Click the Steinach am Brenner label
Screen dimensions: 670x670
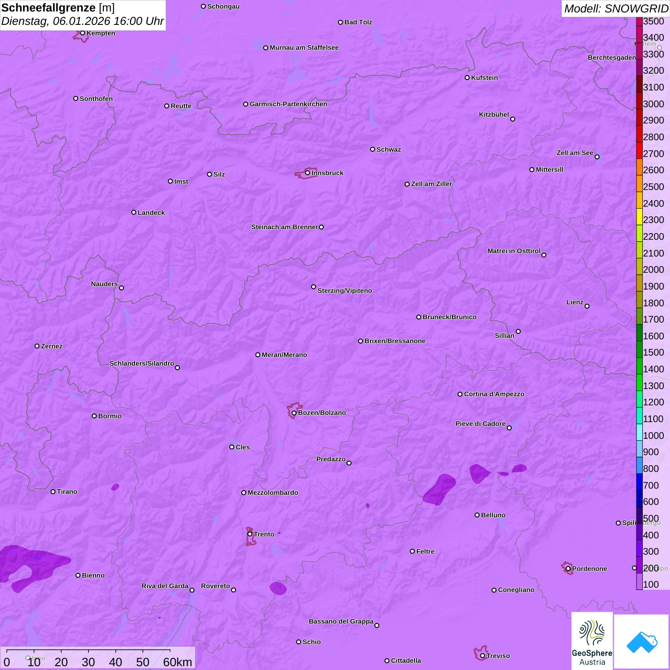click(x=285, y=227)
